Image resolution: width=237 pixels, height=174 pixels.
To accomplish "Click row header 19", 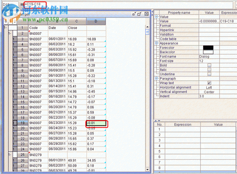I will [22, 123].
